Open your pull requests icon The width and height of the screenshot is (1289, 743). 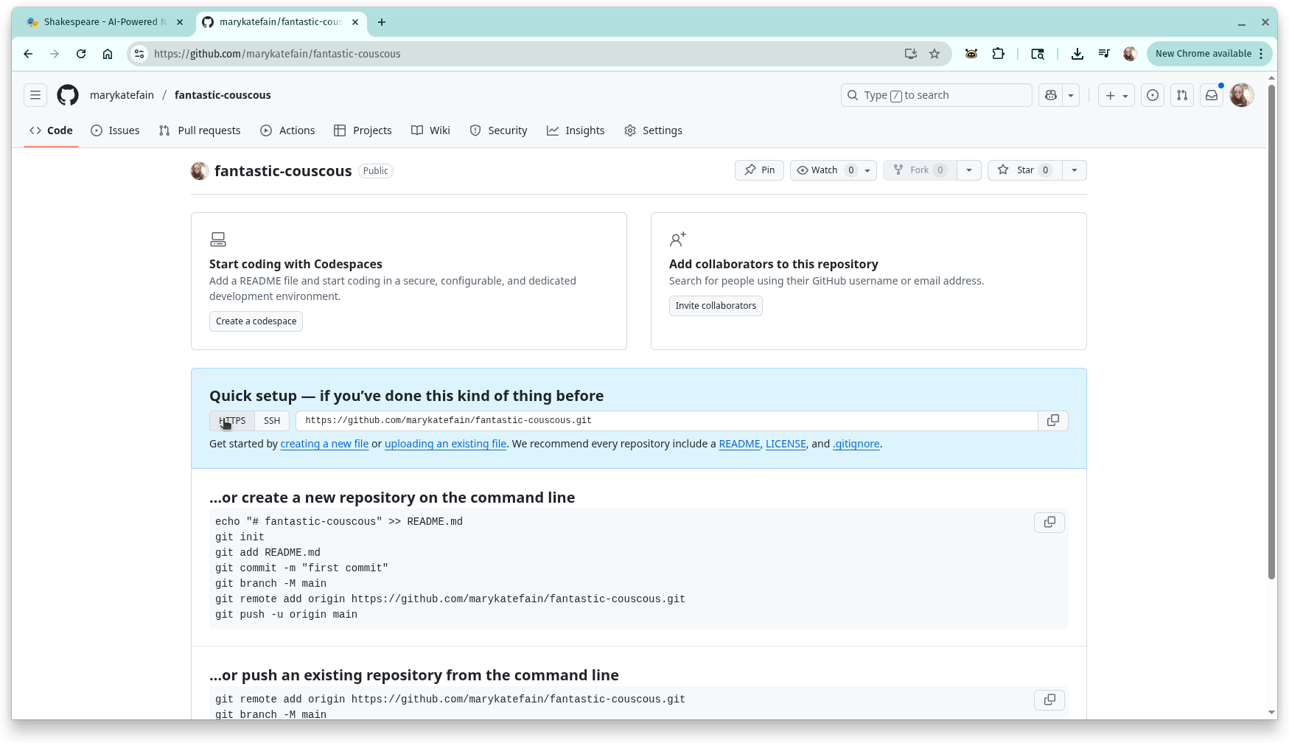point(1181,95)
